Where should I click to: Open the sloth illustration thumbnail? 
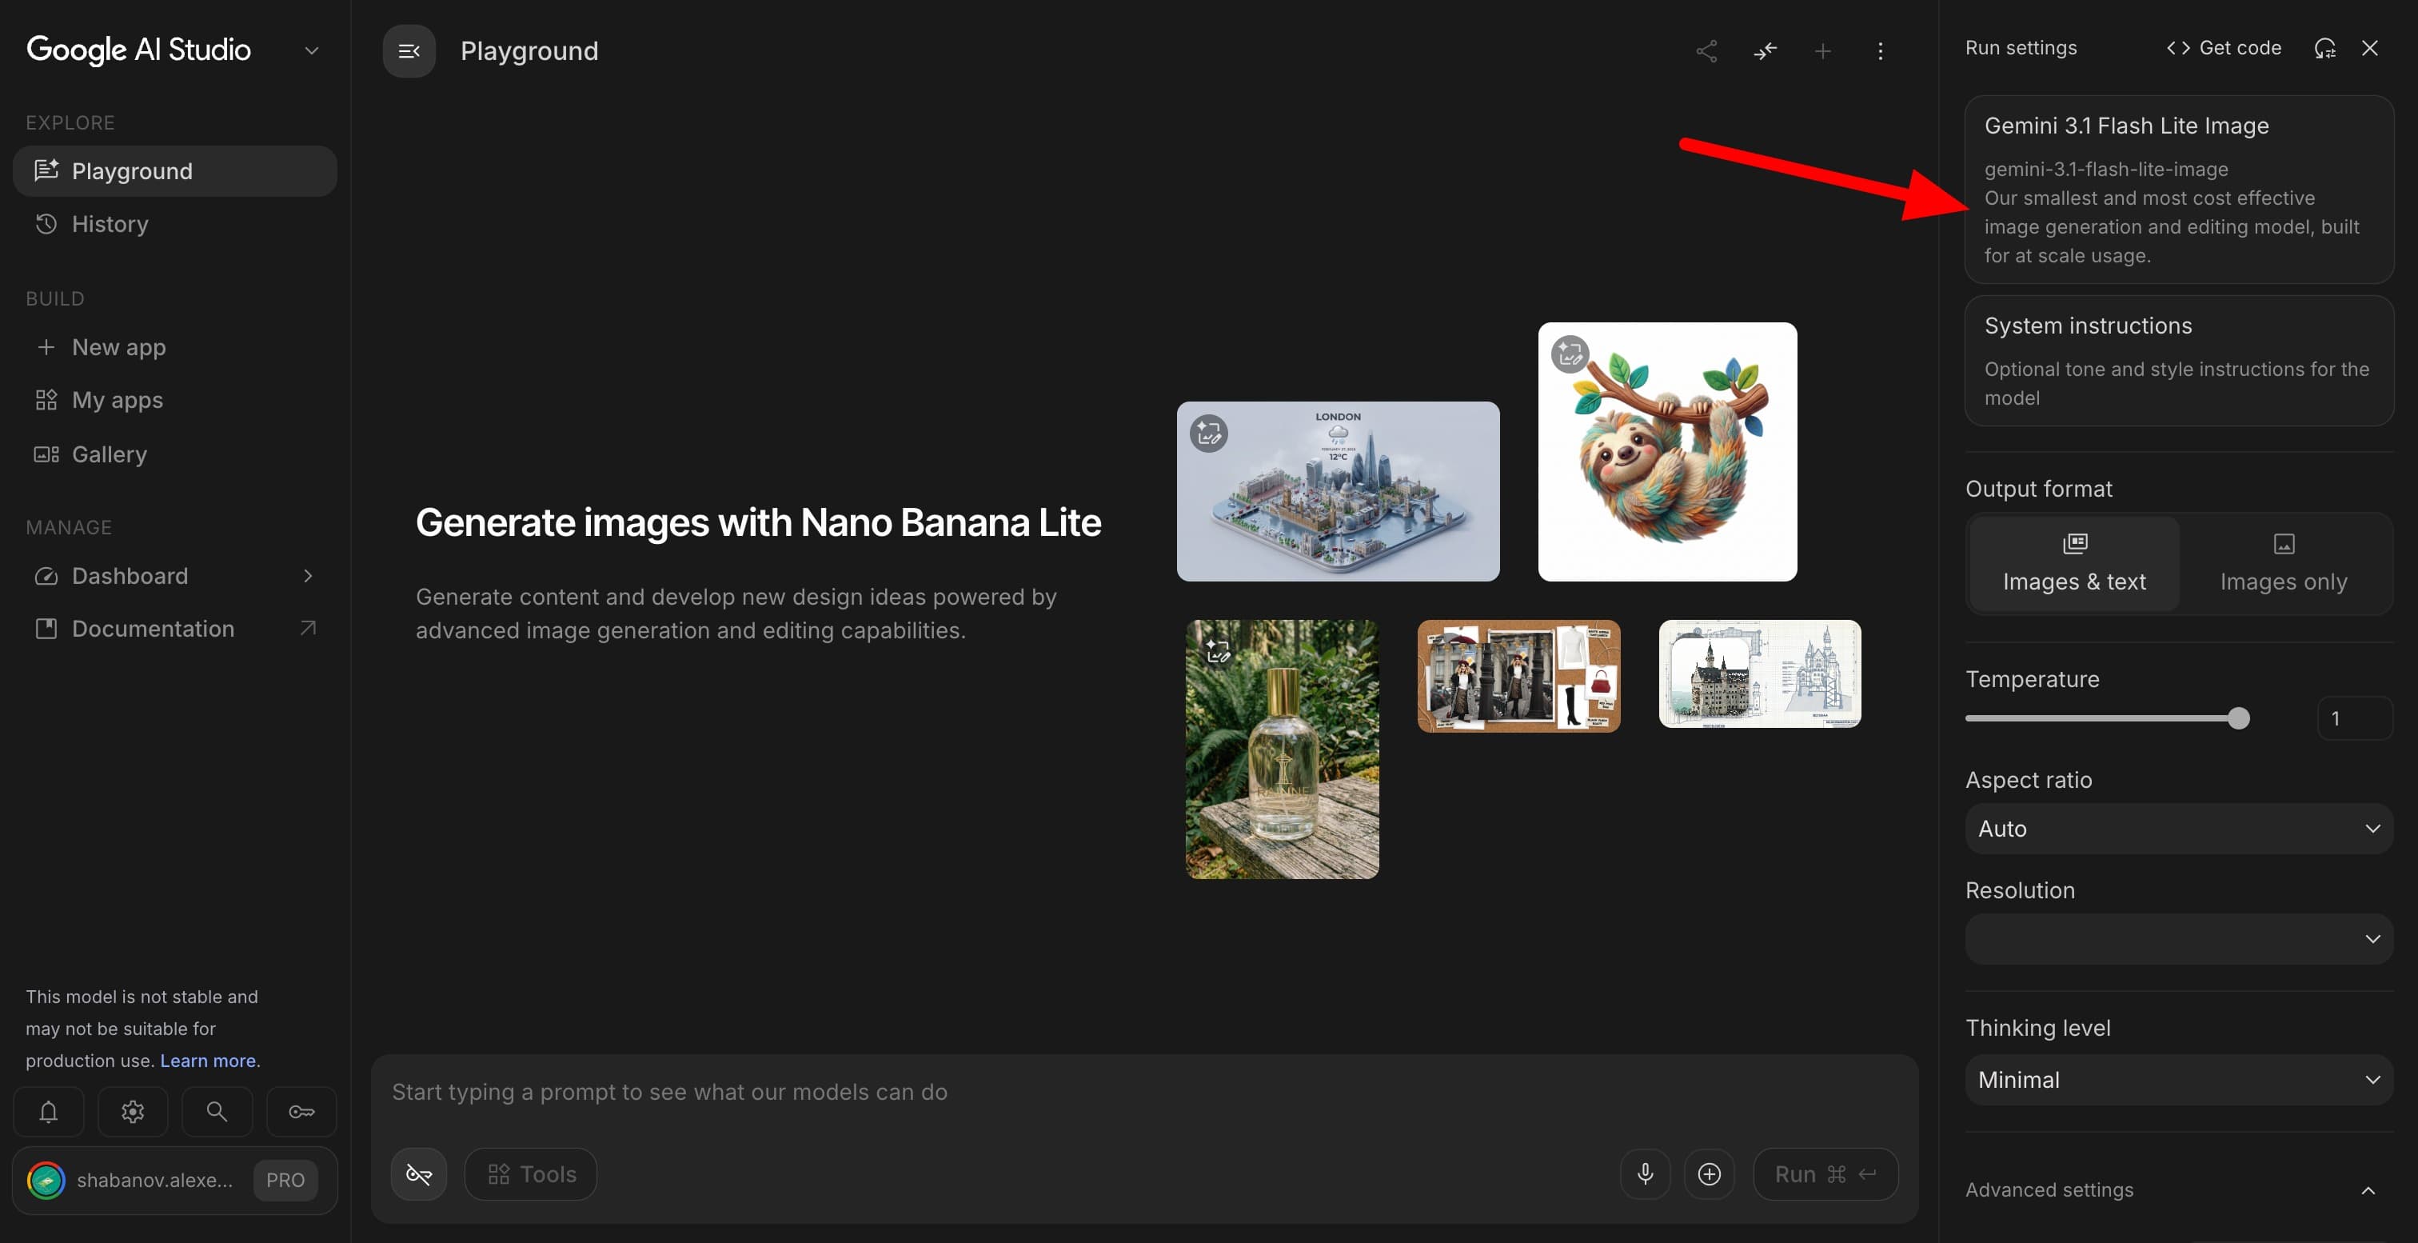(x=1667, y=452)
